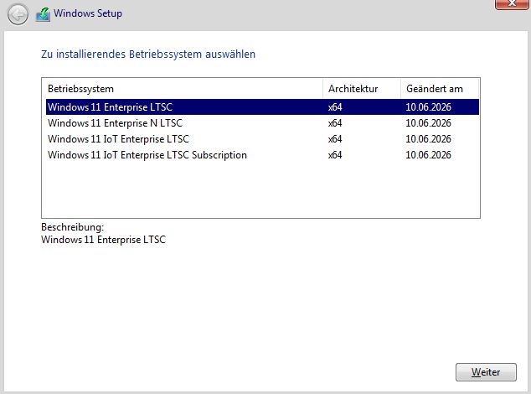Select Windows 11 Enterprise N LTSC row
The height and width of the screenshot is (394, 531).
coord(262,122)
